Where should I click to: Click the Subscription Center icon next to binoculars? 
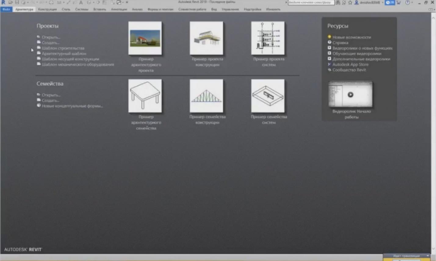click(344, 2)
